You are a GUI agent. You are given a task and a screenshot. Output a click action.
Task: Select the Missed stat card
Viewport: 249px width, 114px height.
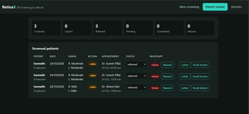coord(200,28)
